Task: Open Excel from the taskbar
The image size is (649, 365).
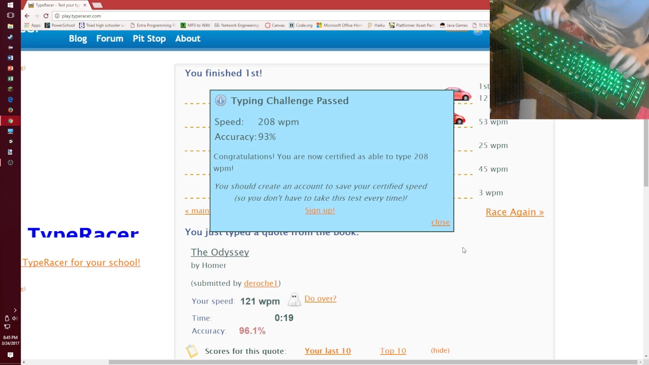Action: 10,79
